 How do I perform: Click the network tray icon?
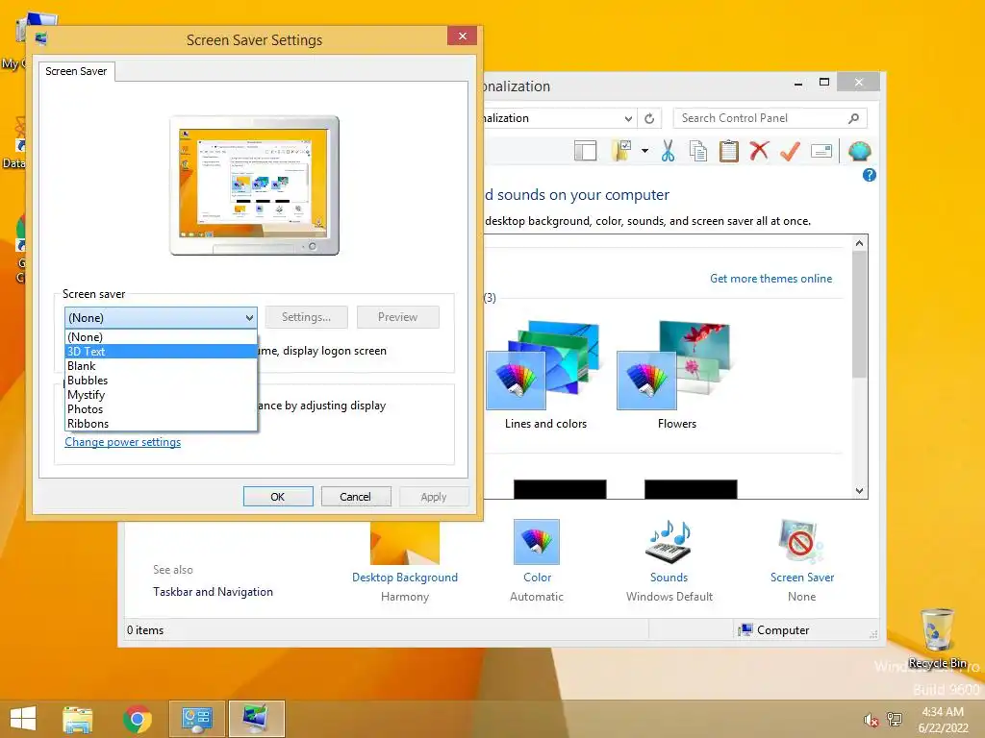895,719
